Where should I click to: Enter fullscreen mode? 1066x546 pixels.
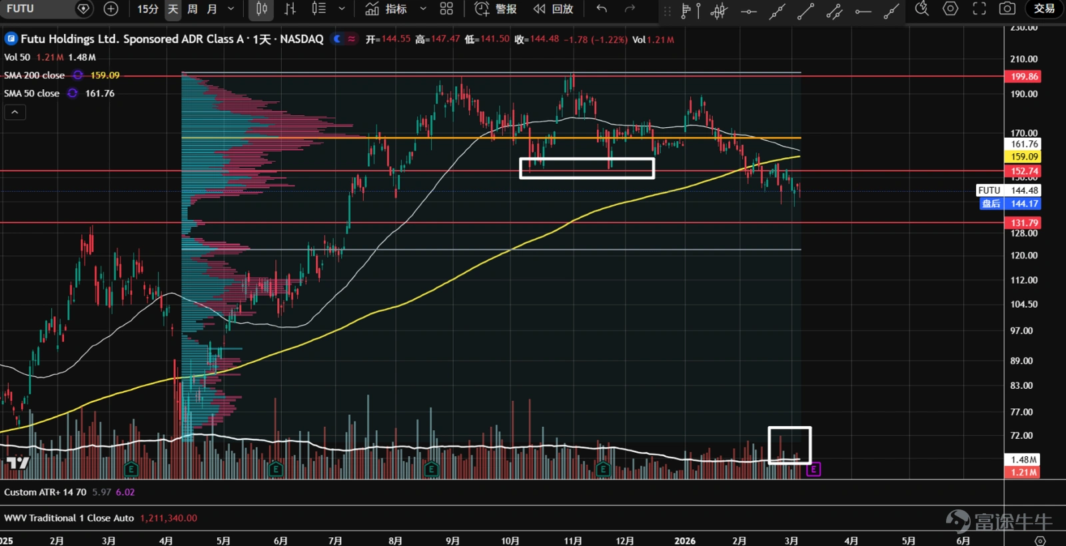coord(979,9)
